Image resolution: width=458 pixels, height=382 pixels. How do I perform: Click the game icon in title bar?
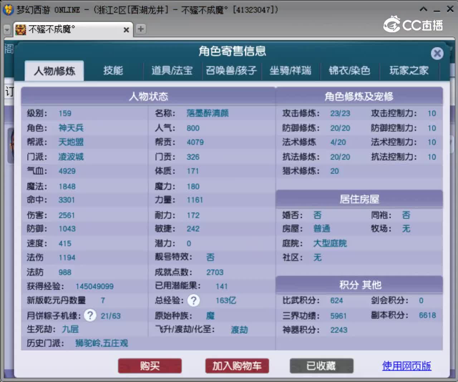pyautogui.click(x=8, y=10)
